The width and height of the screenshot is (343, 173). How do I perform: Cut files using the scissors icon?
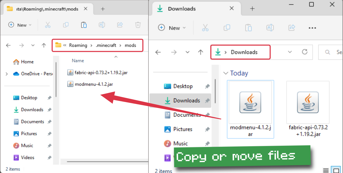click(x=48, y=25)
